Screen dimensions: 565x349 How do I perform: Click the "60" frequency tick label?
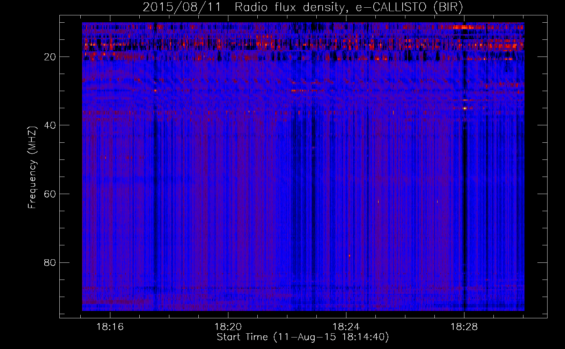click(50, 194)
